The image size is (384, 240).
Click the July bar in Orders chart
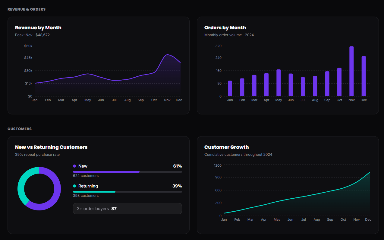point(303,87)
